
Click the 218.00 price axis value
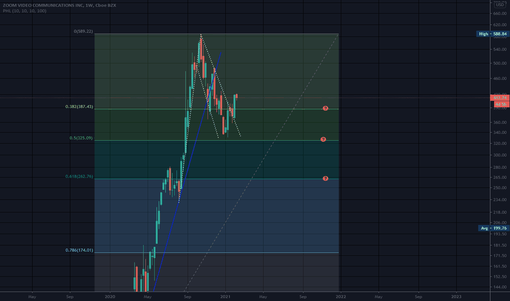pos(500,212)
